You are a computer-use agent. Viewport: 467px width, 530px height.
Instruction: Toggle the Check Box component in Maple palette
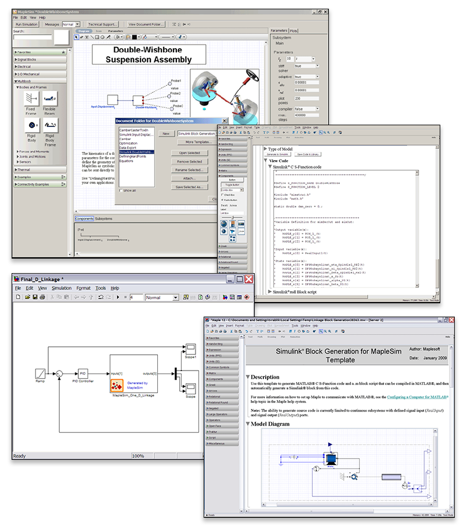222,195
